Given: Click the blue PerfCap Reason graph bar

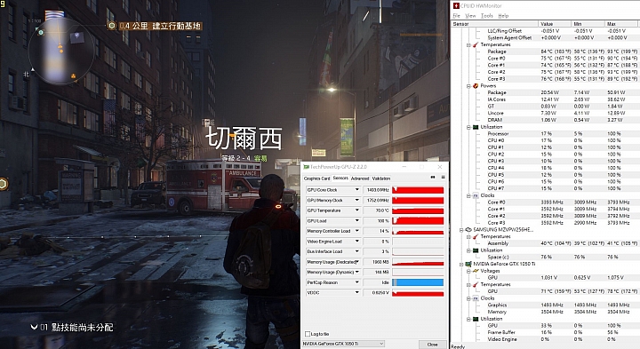Looking at the screenshot, I should click(x=418, y=282).
